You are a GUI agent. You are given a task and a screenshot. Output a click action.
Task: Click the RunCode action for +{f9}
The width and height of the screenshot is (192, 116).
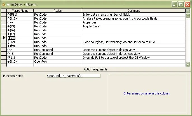pos(58,46)
